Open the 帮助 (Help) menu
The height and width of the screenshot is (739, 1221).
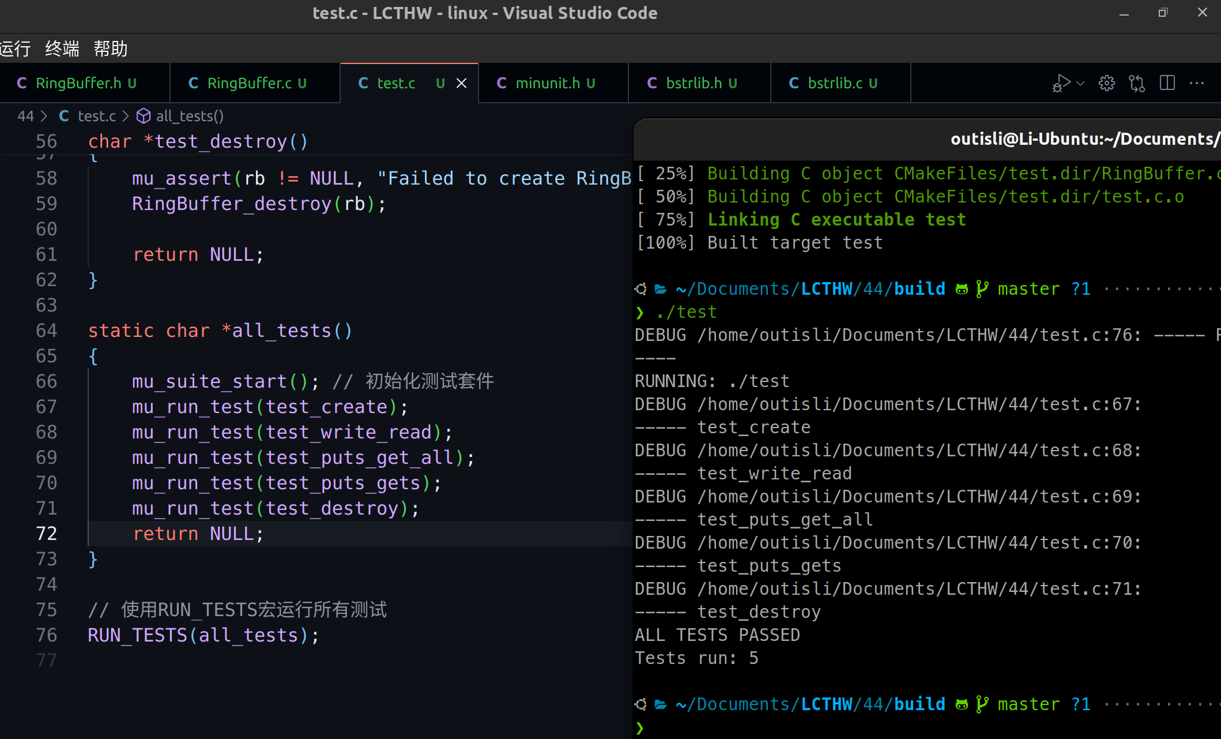111,48
